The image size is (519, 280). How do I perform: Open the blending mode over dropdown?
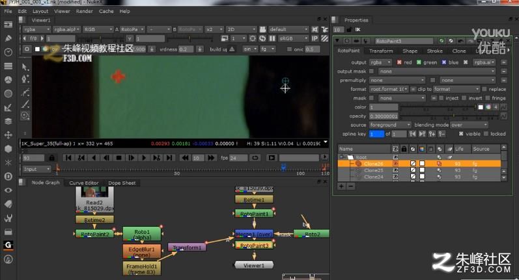[469, 125]
